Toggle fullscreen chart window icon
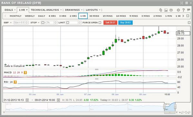Screen dimensions: 193x117 (x=182, y=3)
